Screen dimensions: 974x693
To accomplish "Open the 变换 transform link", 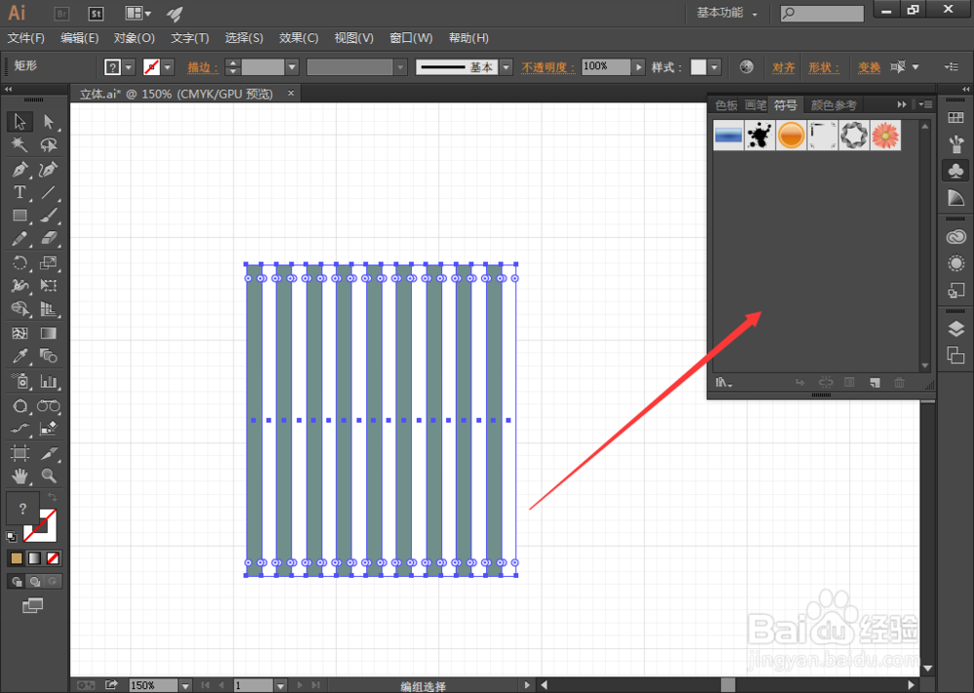I will pos(869,67).
